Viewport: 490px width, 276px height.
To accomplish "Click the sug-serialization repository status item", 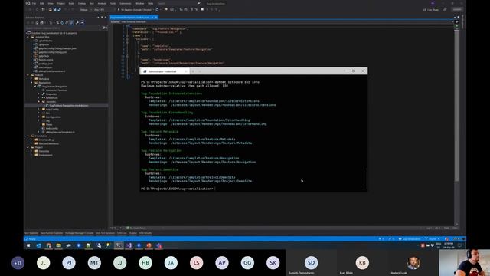I will pos(410,239).
